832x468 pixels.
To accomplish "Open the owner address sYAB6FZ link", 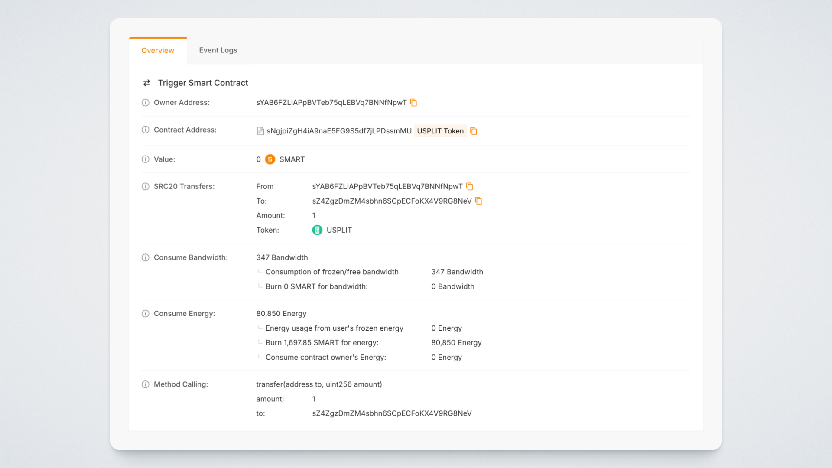I will (x=331, y=103).
